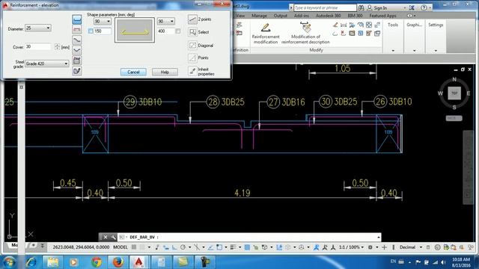Open the left 90 degree hook dropdown
The width and height of the screenshot is (479, 269).
click(x=103, y=22)
